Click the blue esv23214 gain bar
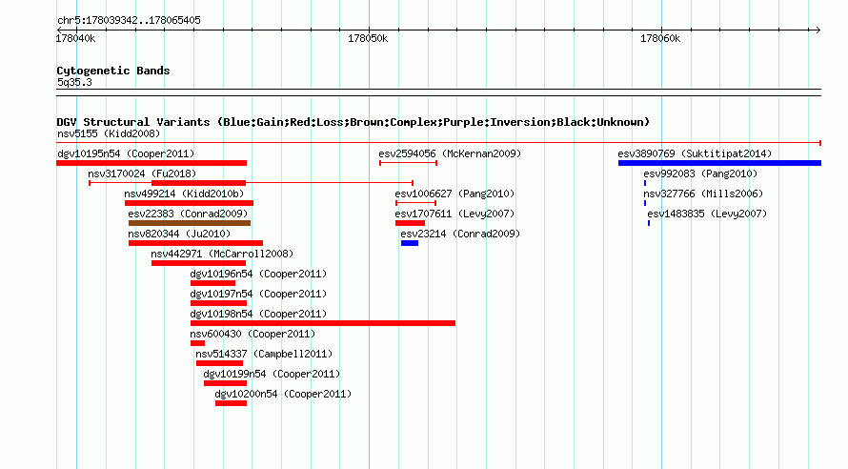Screen dimensions: 848x469 (x=410, y=243)
